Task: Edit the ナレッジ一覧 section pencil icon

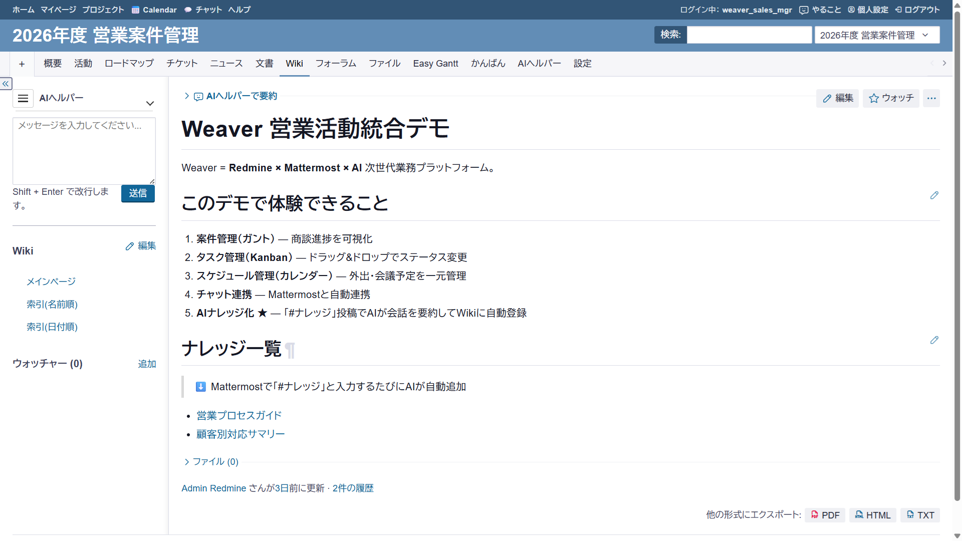Action: click(x=934, y=340)
